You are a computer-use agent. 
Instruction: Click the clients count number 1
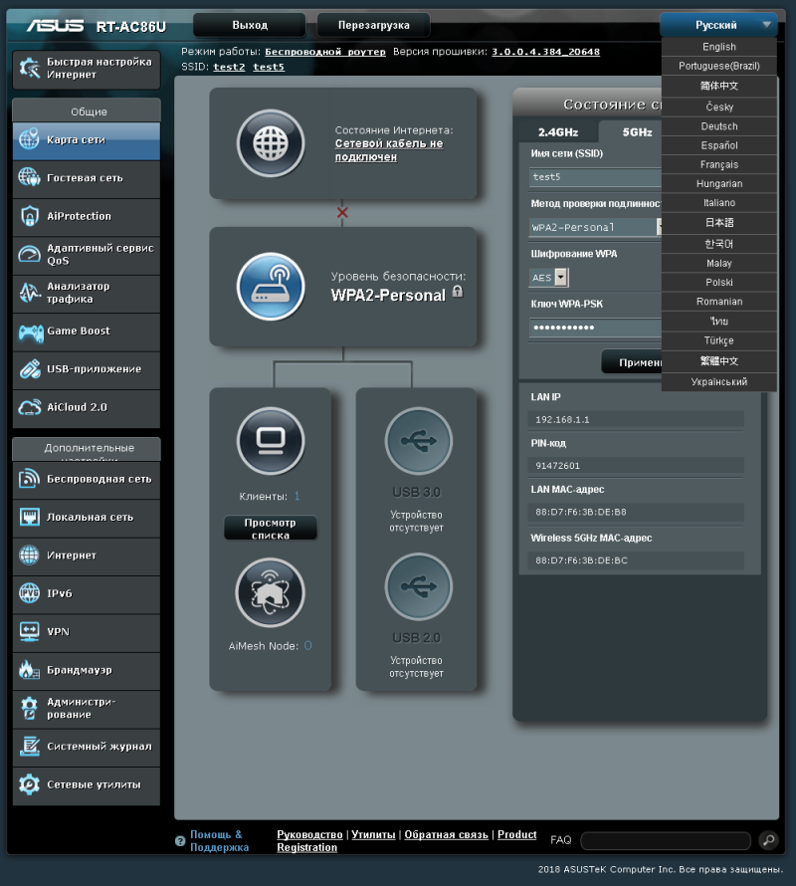coord(297,496)
